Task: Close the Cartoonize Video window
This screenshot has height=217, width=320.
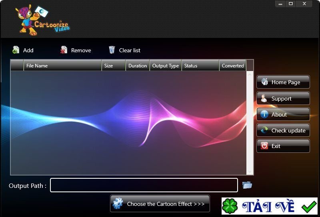Action: (x=304, y=4)
